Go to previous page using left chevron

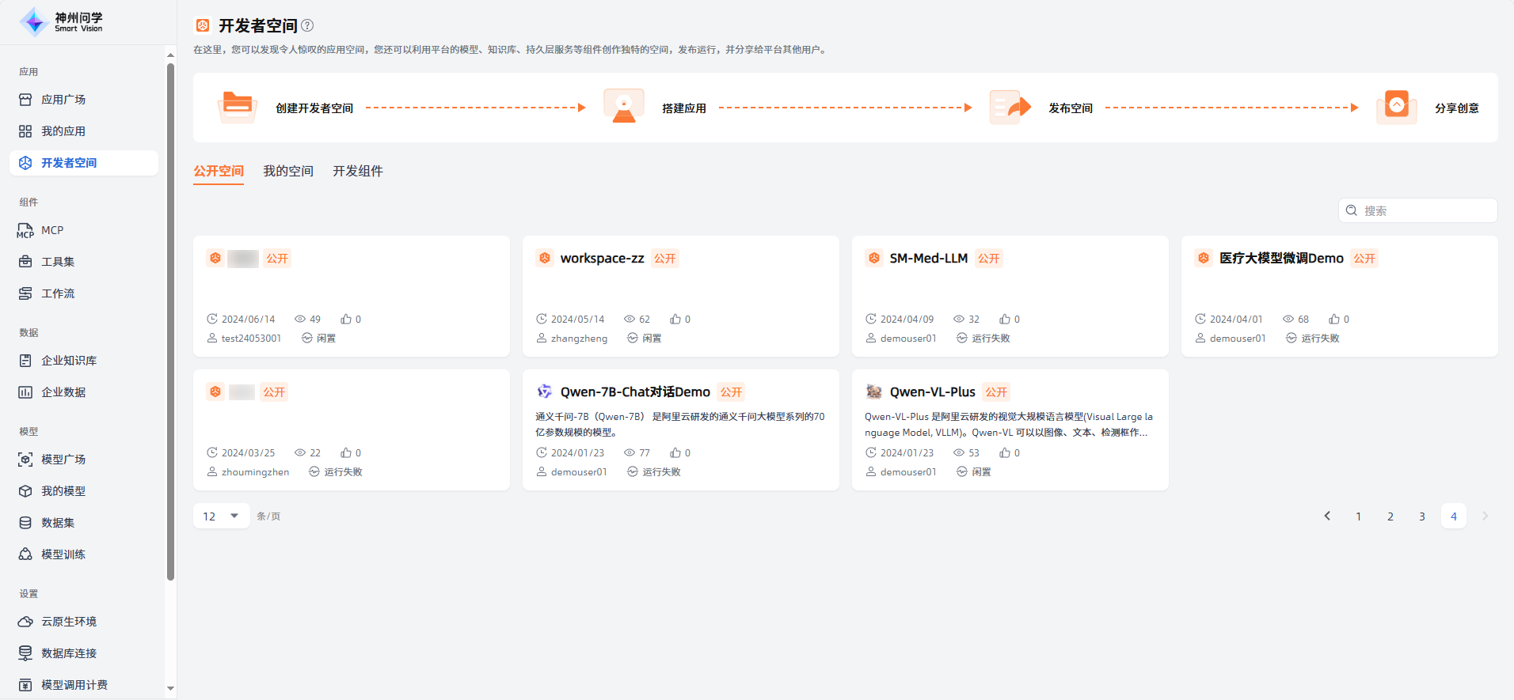tap(1327, 516)
